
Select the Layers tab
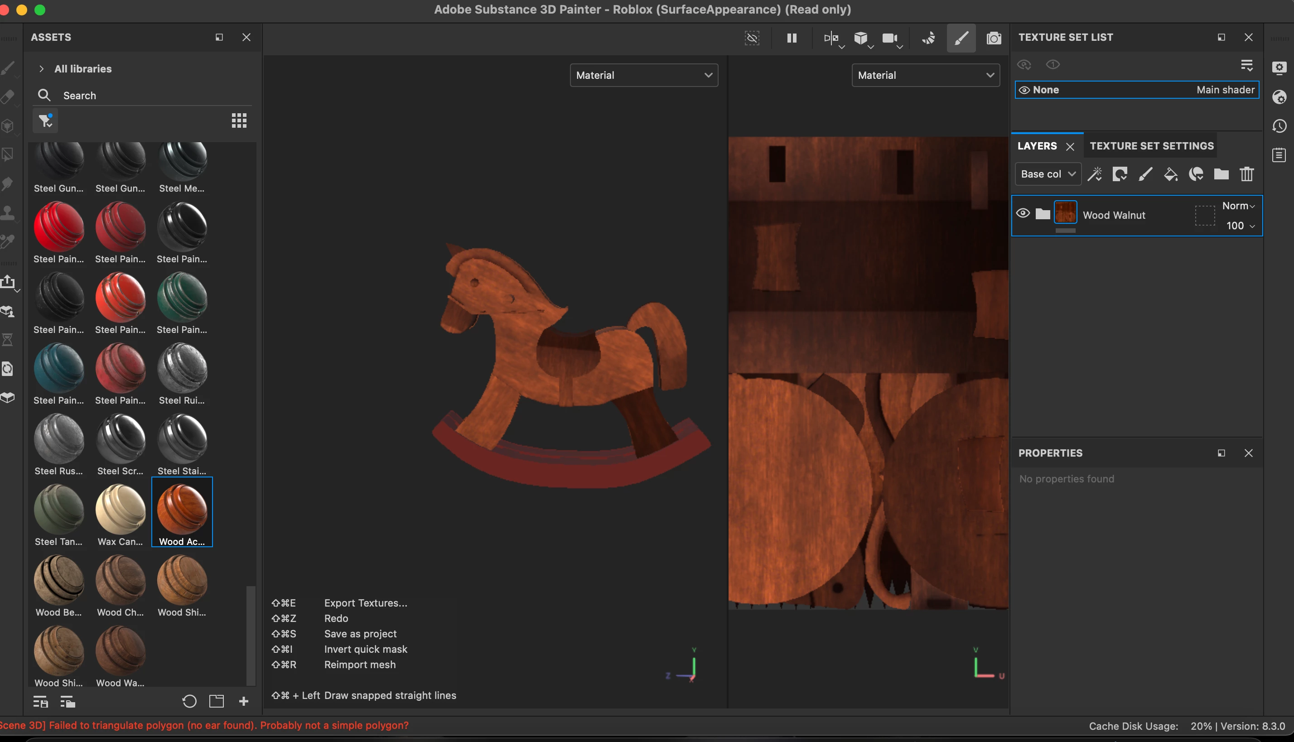click(1037, 146)
